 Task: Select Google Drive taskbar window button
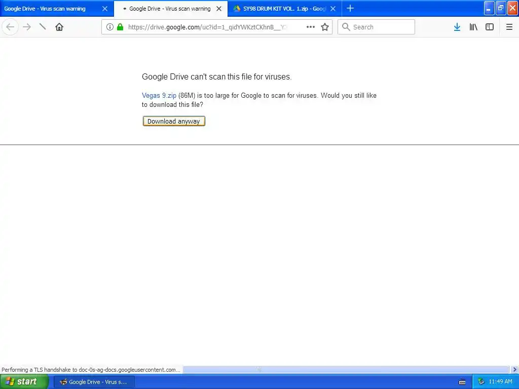pos(94,382)
